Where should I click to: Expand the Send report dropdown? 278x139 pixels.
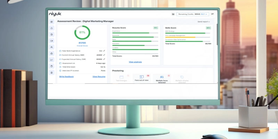[204, 22]
